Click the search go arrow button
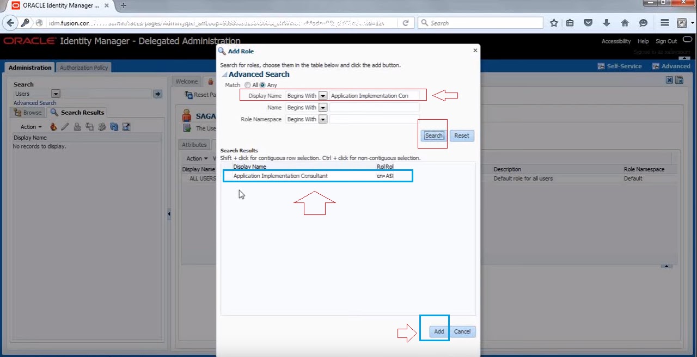697x357 pixels. tap(157, 94)
